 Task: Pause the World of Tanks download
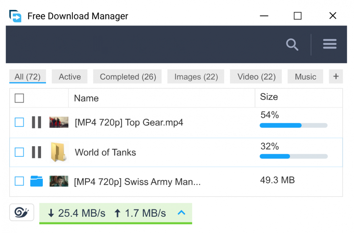(x=36, y=152)
